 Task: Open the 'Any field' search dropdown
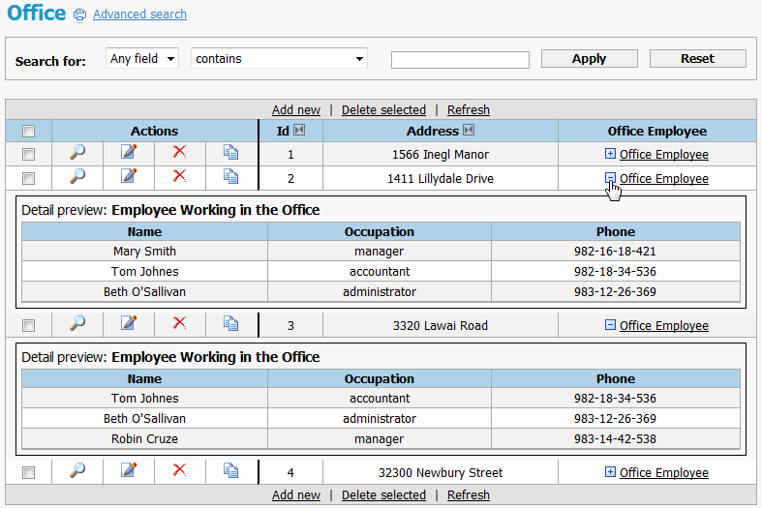tap(142, 59)
